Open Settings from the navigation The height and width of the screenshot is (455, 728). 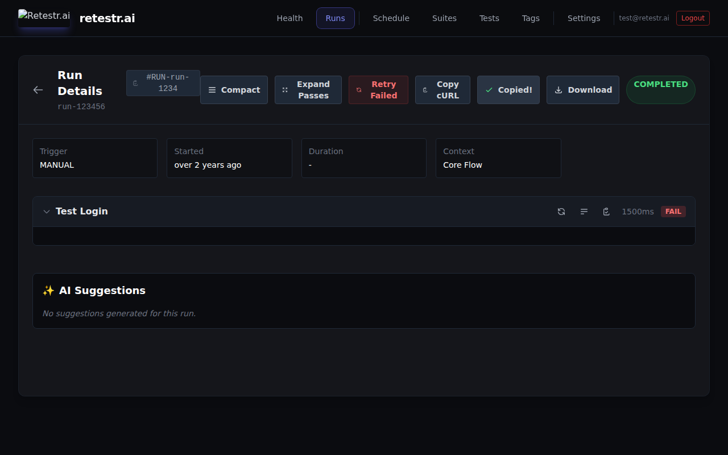[x=584, y=18]
